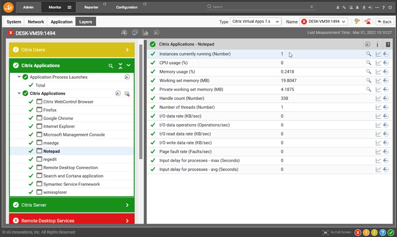This screenshot has height=237, width=397.
Task: Open the graph icon for CPU usage
Action: (378, 63)
